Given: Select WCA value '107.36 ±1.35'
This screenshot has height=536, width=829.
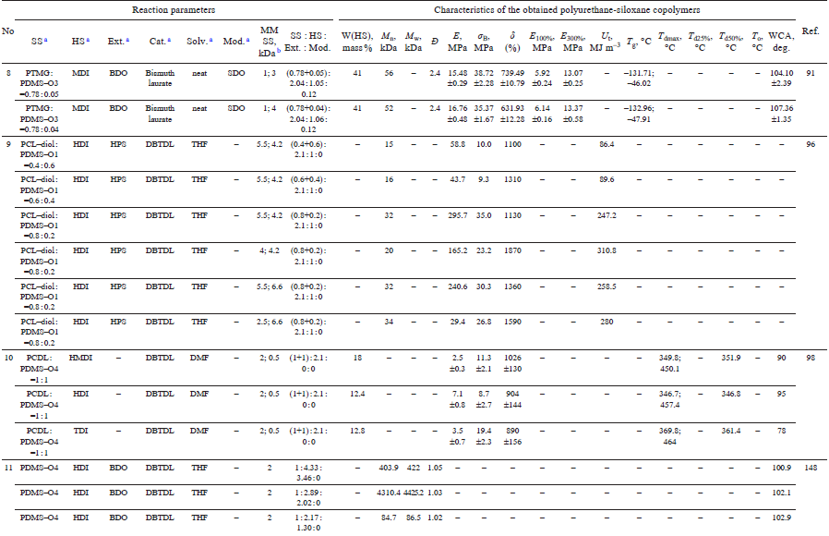Looking at the screenshot, I should click(x=781, y=114).
